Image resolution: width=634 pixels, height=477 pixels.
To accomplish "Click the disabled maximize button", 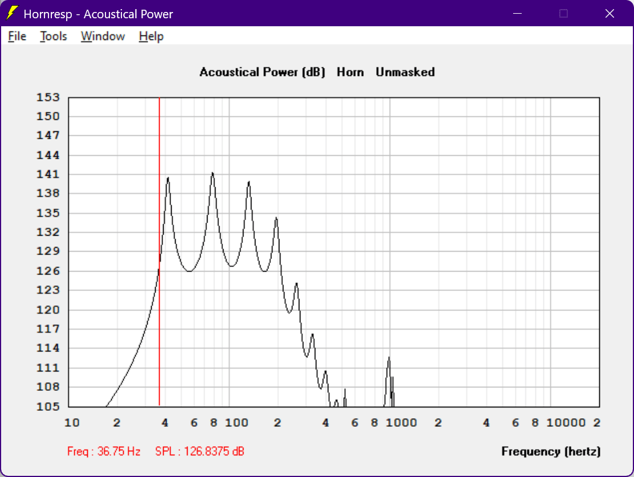I will (x=563, y=13).
